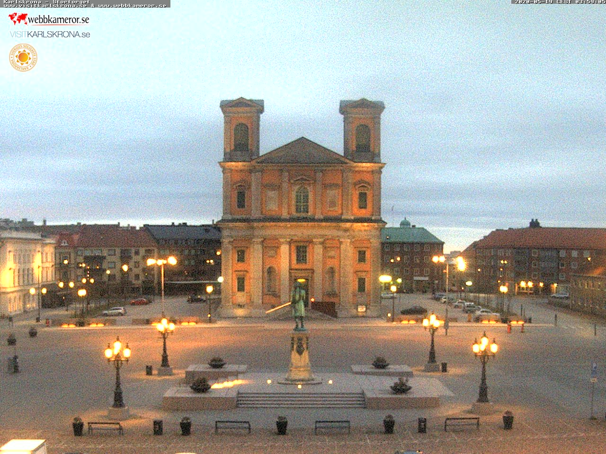This screenshot has width=606, height=454.
Task: Click the webbkameror.se world map logo
Action: 49,19
